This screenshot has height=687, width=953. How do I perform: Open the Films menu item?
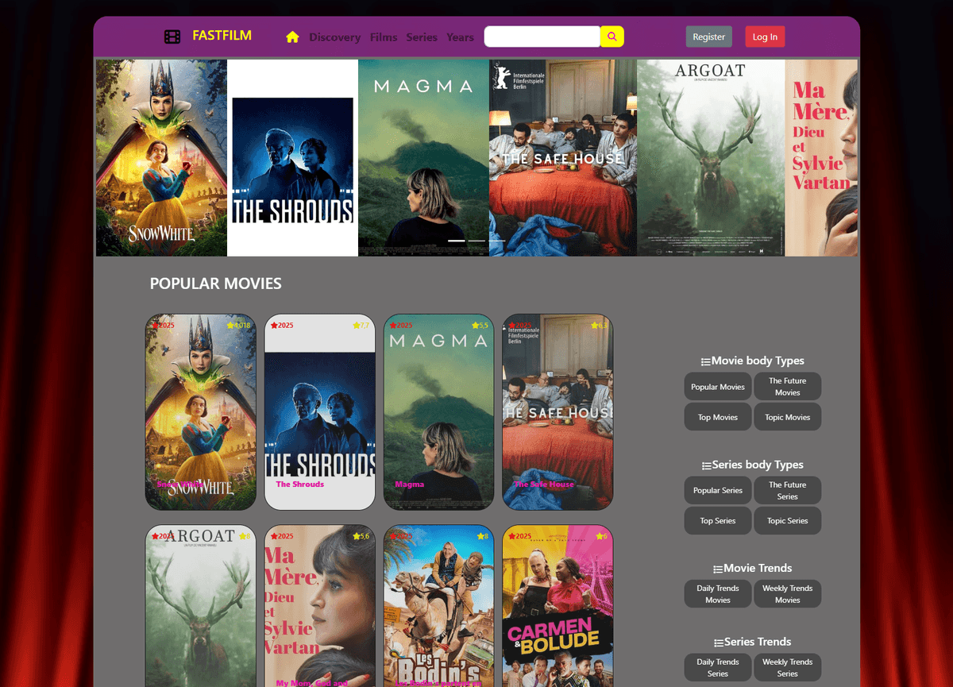click(384, 37)
